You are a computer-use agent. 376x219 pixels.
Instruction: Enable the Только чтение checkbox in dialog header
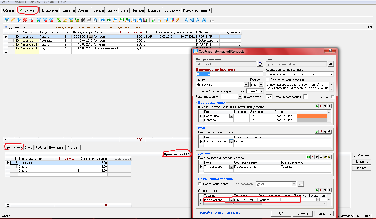point(333,97)
